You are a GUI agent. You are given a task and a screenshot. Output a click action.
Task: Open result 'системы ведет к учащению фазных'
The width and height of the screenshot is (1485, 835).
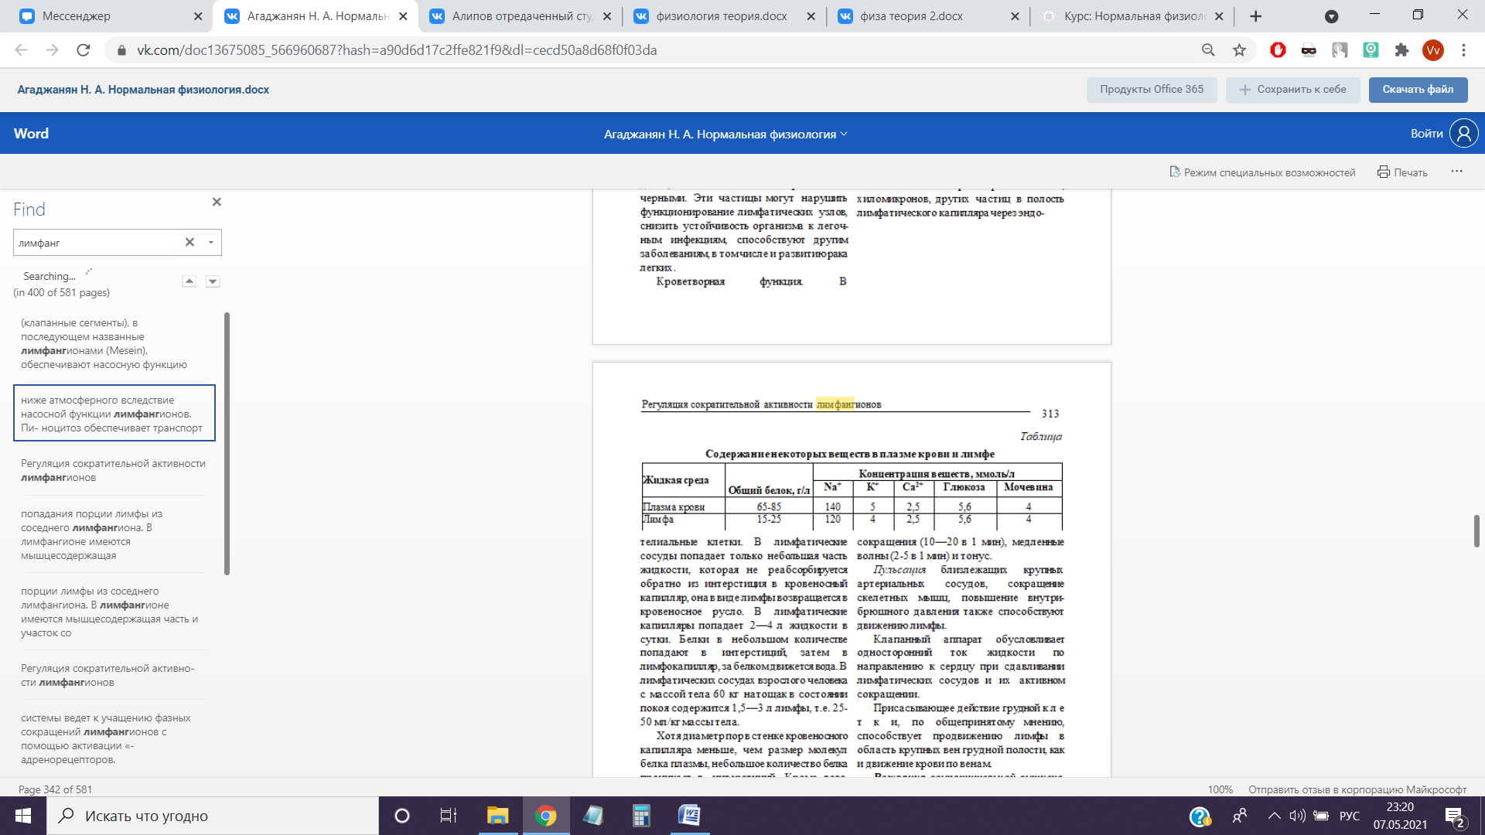pyautogui.click(x=113, y=738)
